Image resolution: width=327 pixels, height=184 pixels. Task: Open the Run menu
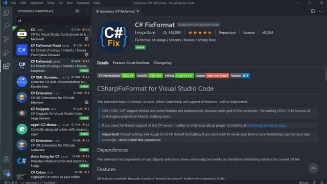click(69, 3)
